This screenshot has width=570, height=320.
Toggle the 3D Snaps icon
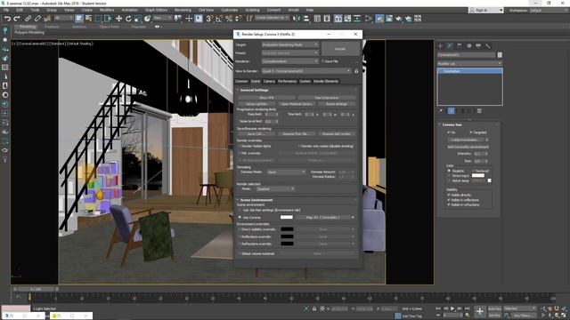[209, 19]
